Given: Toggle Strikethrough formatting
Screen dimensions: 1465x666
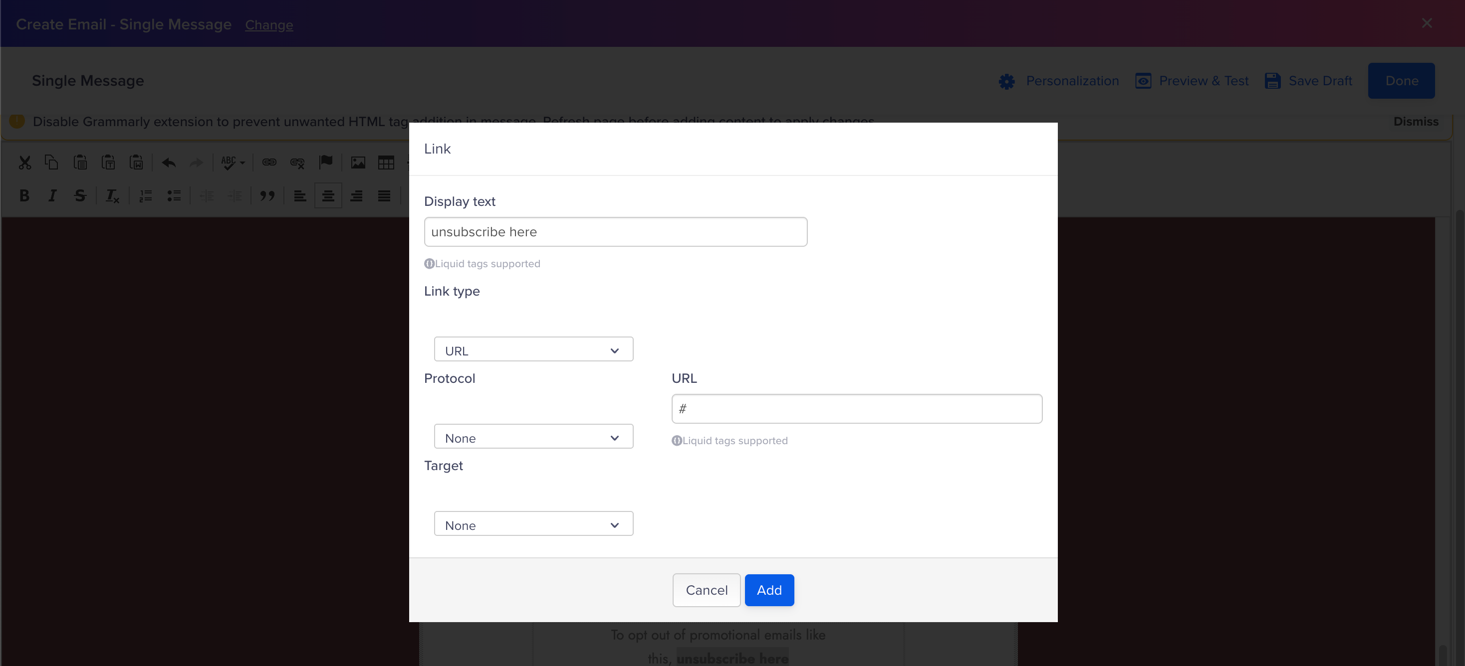Looking at the screenshot, I should (80, 195).
